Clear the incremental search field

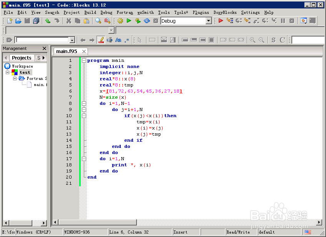tap(9, 40)
